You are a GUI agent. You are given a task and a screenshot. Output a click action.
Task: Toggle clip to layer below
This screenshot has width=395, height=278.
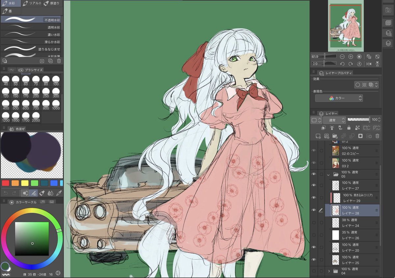(324, 127)
